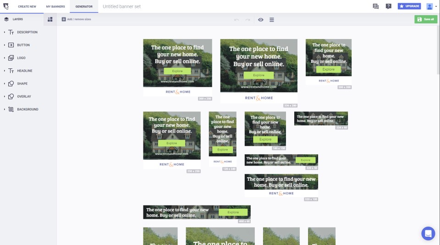Click Add / remove sizes
Screen dimensions: 440x245
tap(76, 19)
